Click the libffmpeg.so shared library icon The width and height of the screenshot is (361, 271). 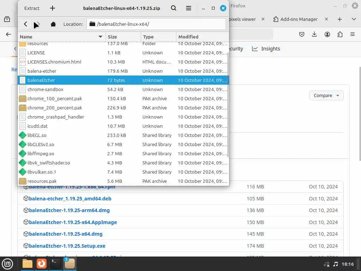coord(23,153)
